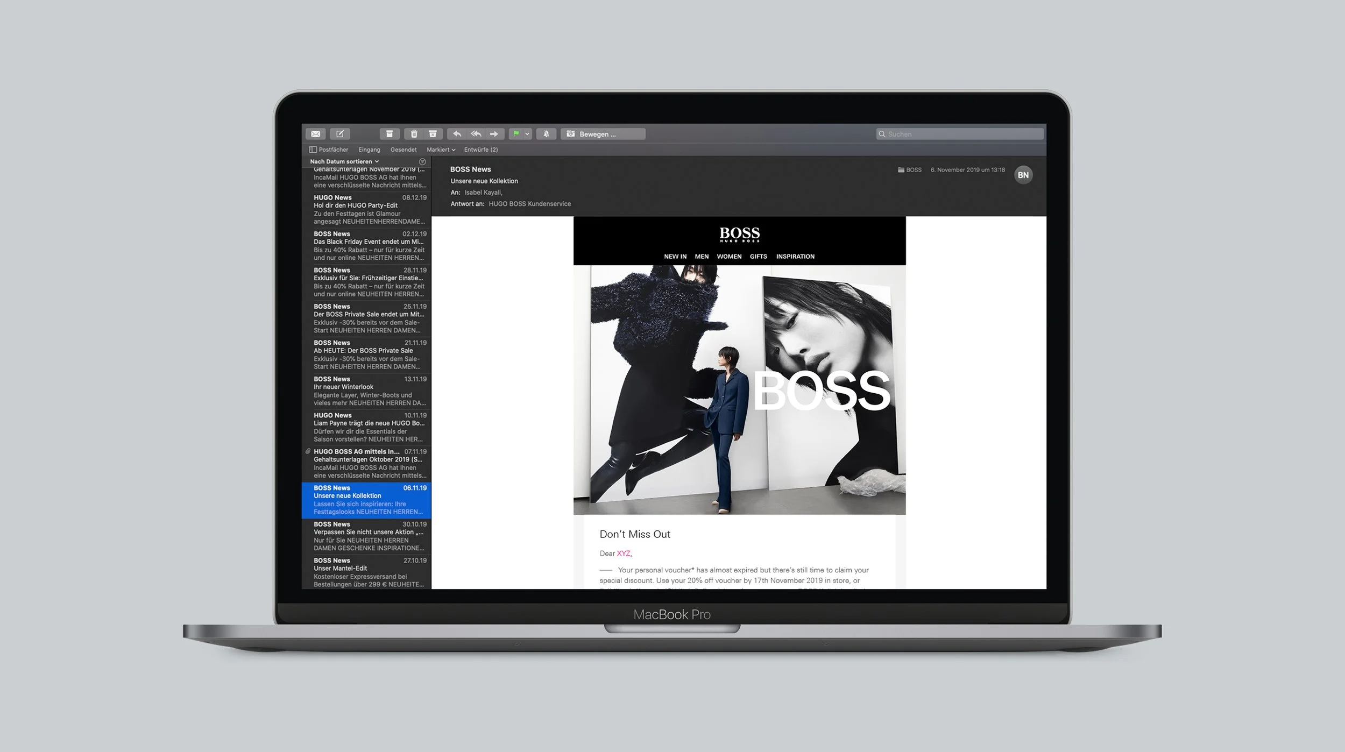Open the Eingang mailbox
Viewport: 1345px width, 752px height.
pyautogui.click(x=369, y=150)
